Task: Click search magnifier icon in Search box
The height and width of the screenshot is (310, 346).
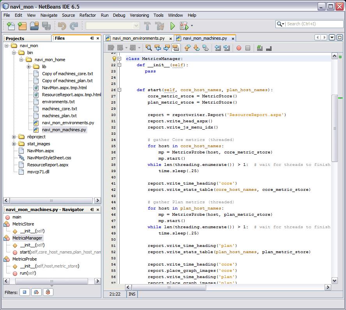Action: [280, 24]
